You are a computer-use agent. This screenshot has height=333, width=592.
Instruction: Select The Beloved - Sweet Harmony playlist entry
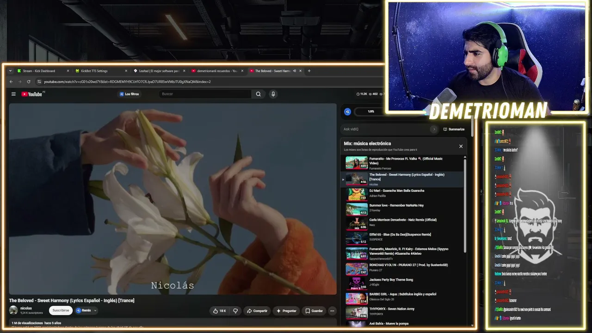coord(403,179)
